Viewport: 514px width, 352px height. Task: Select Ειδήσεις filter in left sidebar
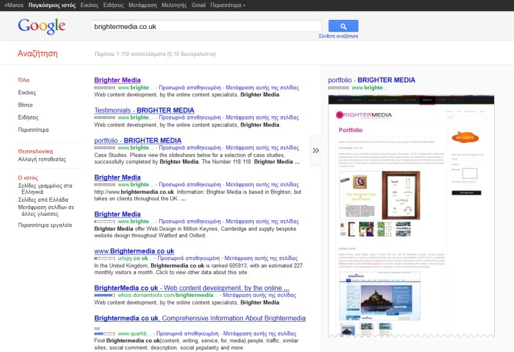[28, 118]
